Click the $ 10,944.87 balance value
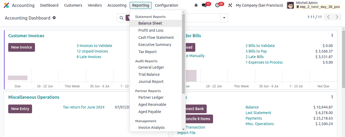This screenshot has width=345, height=137. click(323, 107)
